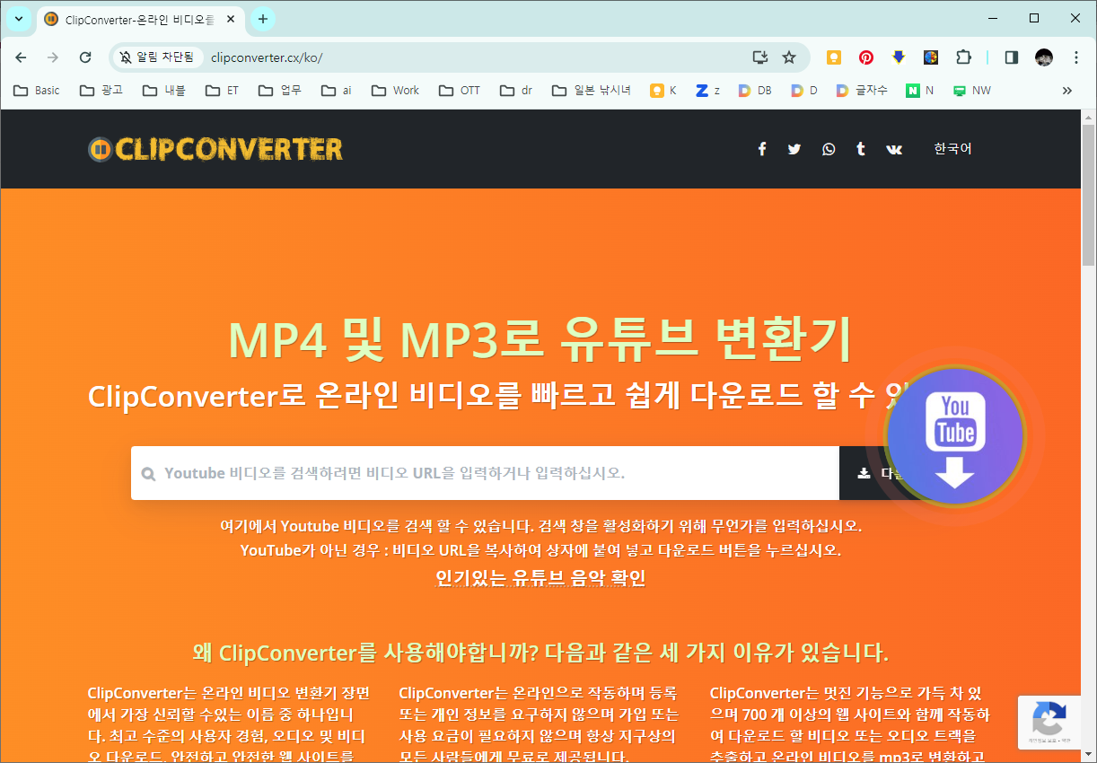Open the 한국어 language selector
1097x763 pixels.
pos(952,149)
